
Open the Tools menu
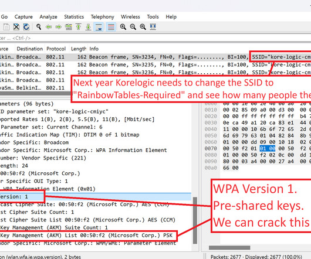(153, 17)
